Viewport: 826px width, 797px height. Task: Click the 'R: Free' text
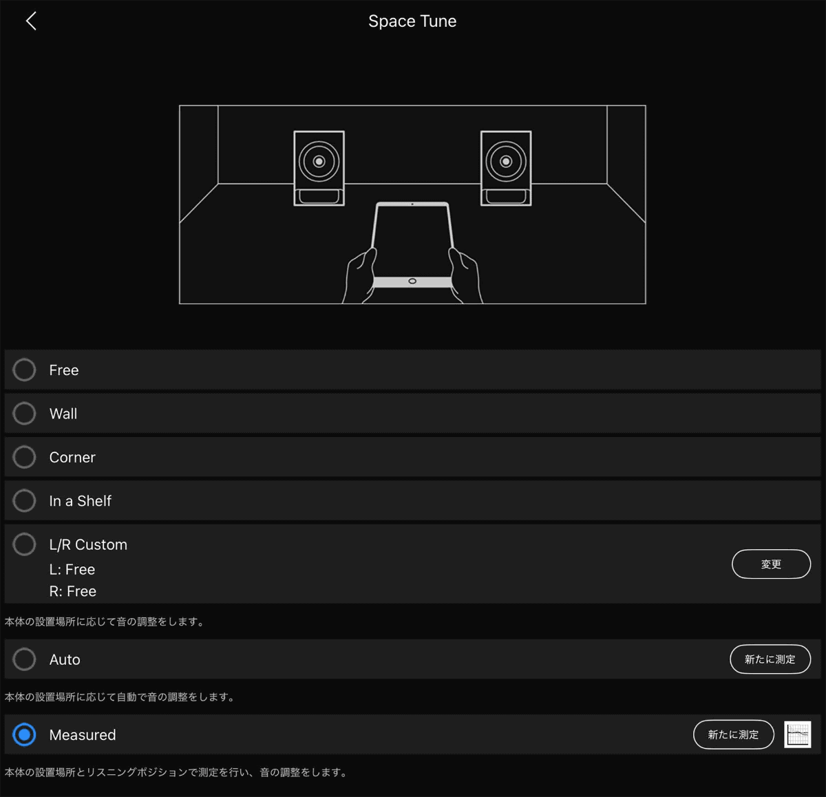click(73, 591)
